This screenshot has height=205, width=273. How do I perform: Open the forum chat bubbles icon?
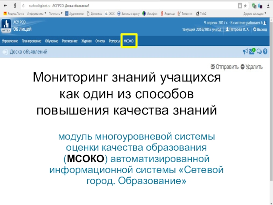click(259, 52)
